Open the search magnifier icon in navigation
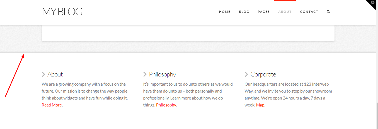 [x=328, y=12]
